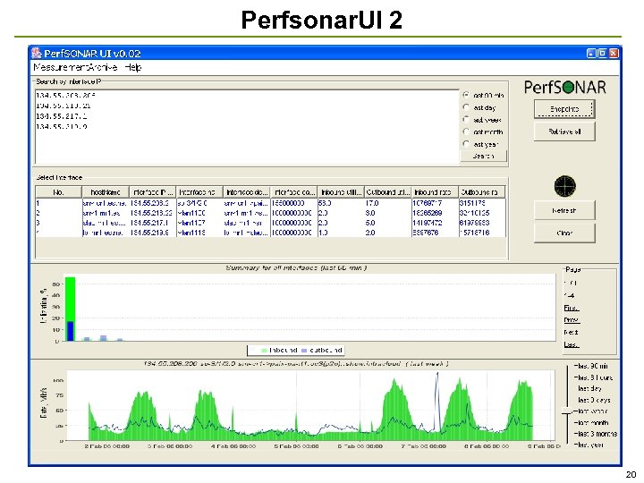This screenshot has height=483, width=644.
Task: Click the round radar crosshair icon
Action: (564, 186)
